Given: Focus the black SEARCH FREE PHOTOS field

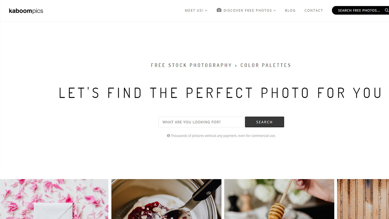Looking at the screenshot, I should pyautogui.click(x=360, y=10).
